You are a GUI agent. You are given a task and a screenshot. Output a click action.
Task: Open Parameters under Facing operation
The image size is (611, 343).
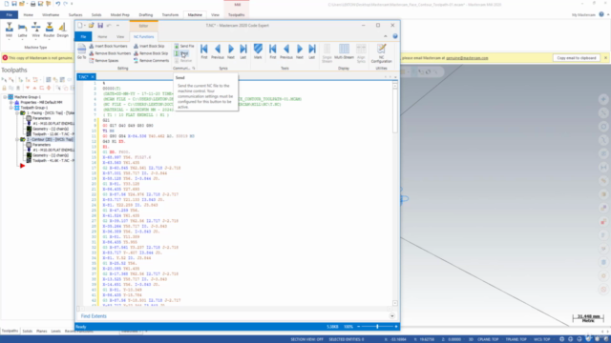tap(41, 118)
